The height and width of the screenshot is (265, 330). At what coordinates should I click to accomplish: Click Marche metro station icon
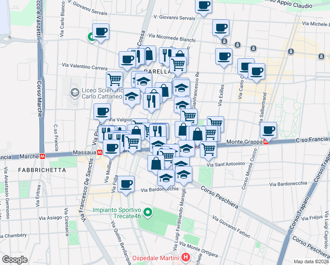pyautogui.click(x=42, y=156)
